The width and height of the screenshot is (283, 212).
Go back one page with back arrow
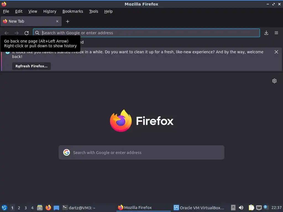[x=7, y=33]
